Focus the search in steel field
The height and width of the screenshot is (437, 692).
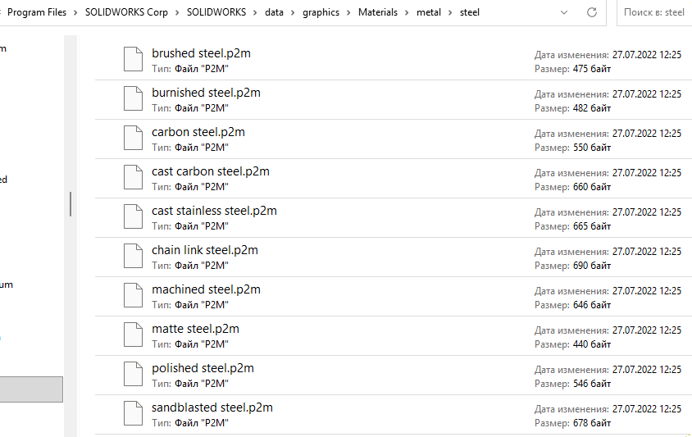pos(654,12)
